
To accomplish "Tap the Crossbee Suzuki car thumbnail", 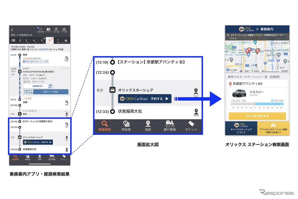I will click(239, 93).
